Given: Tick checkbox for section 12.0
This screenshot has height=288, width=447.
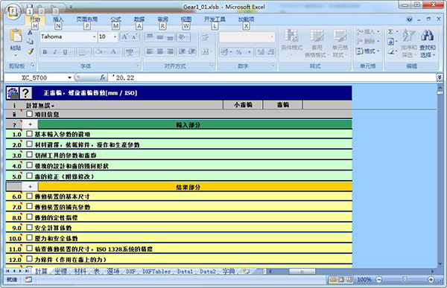Looking at the screenshot, I should pos(29,259).
